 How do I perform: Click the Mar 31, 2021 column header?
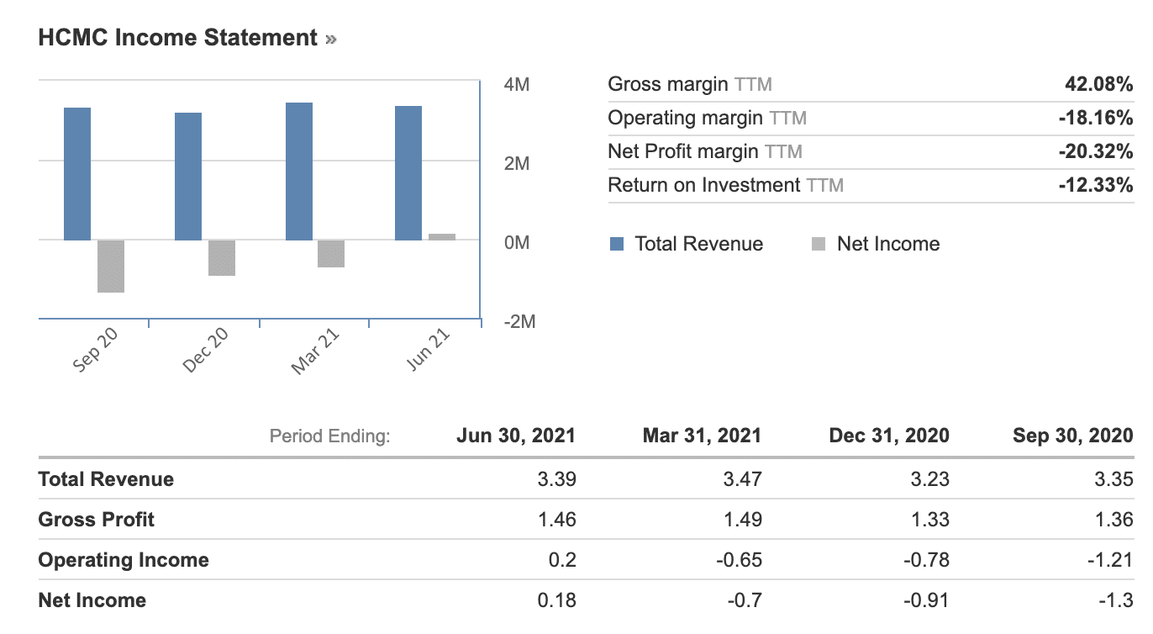[702, 436]
